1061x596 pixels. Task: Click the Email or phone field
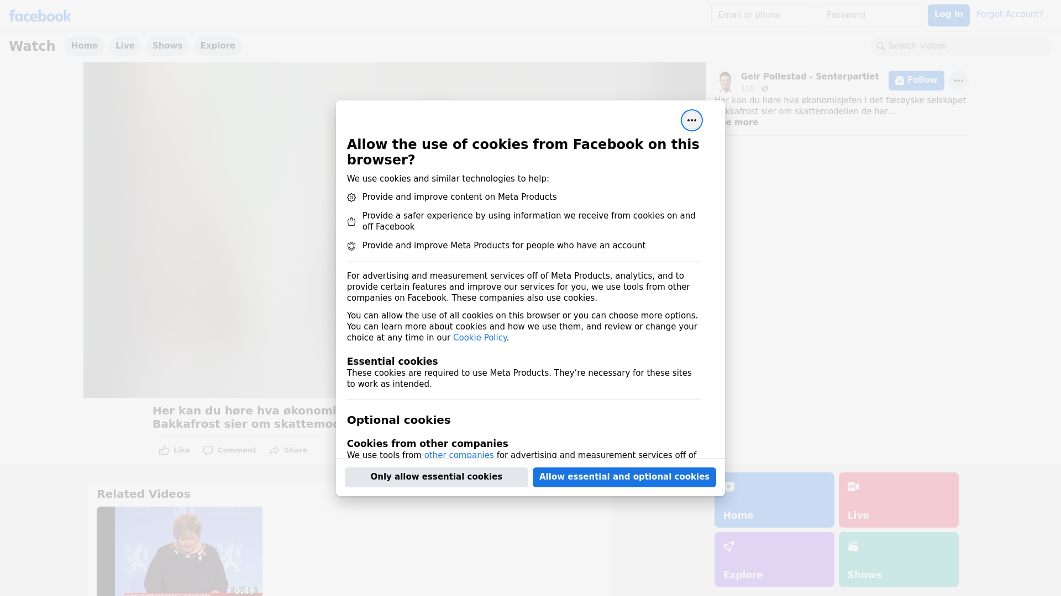pos(763,15)
